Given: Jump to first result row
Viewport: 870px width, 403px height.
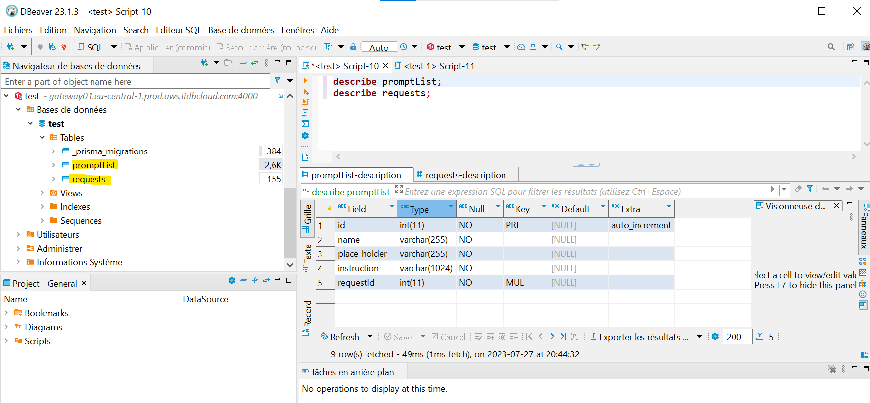Looking at the screenshot, I should point(529,336).
